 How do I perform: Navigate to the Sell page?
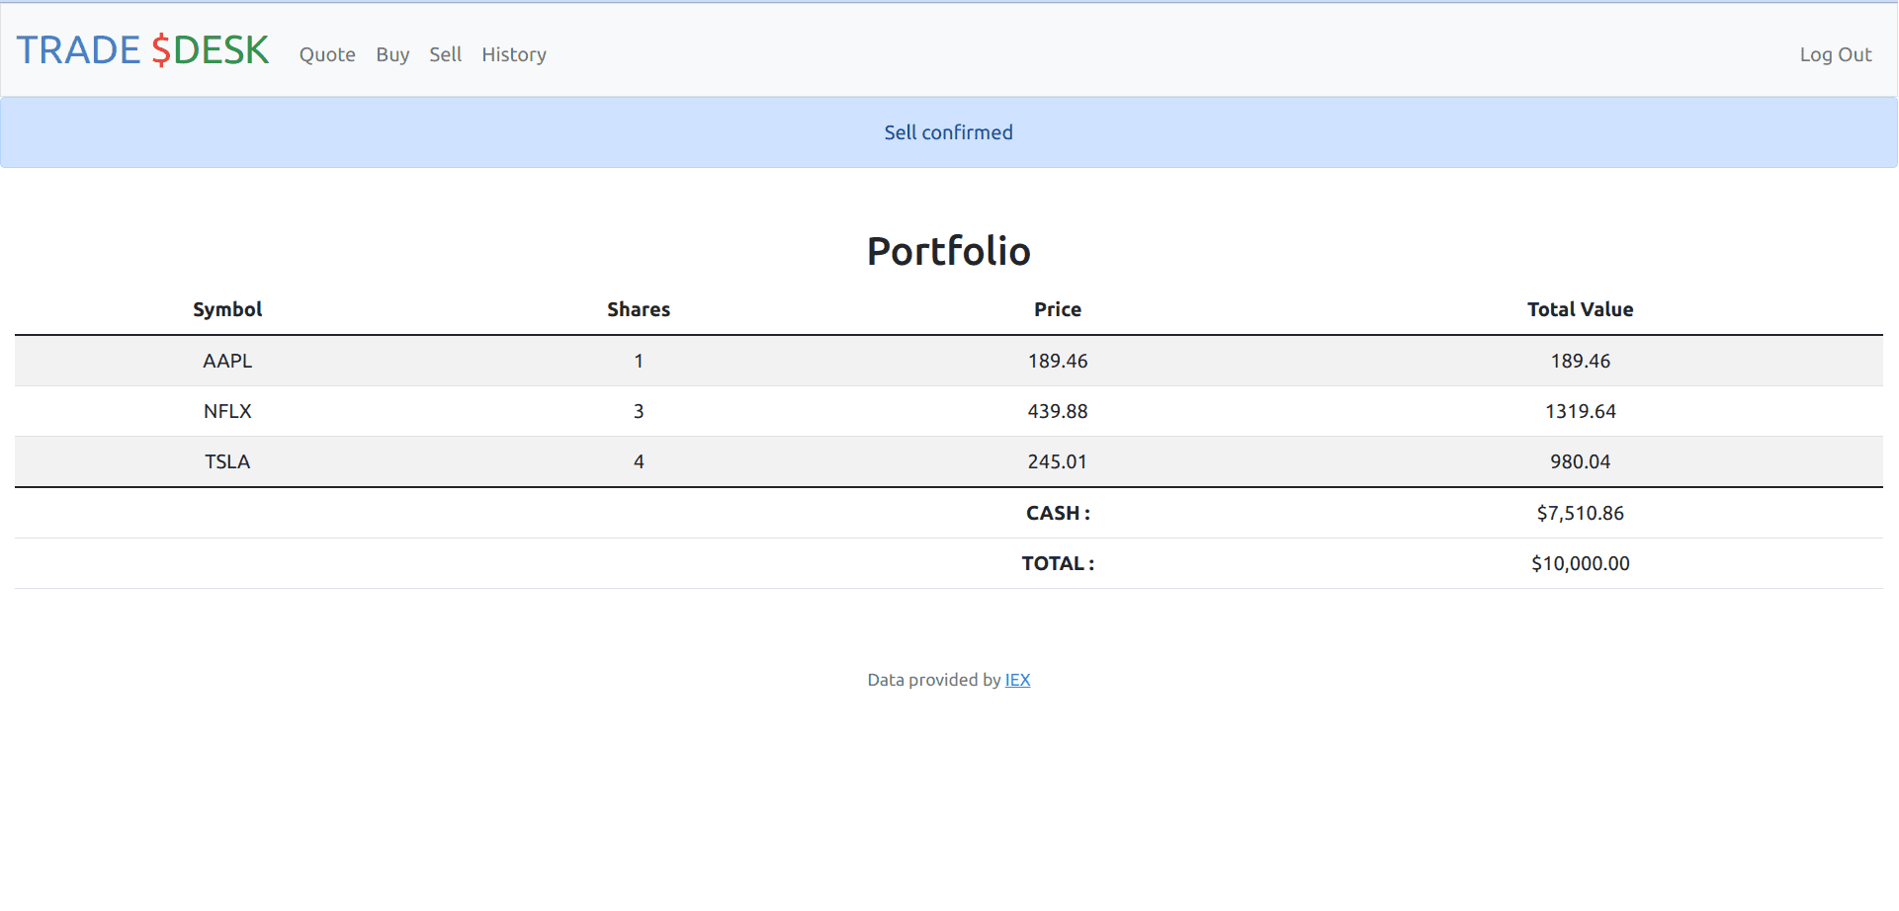(x=445, y=54)
